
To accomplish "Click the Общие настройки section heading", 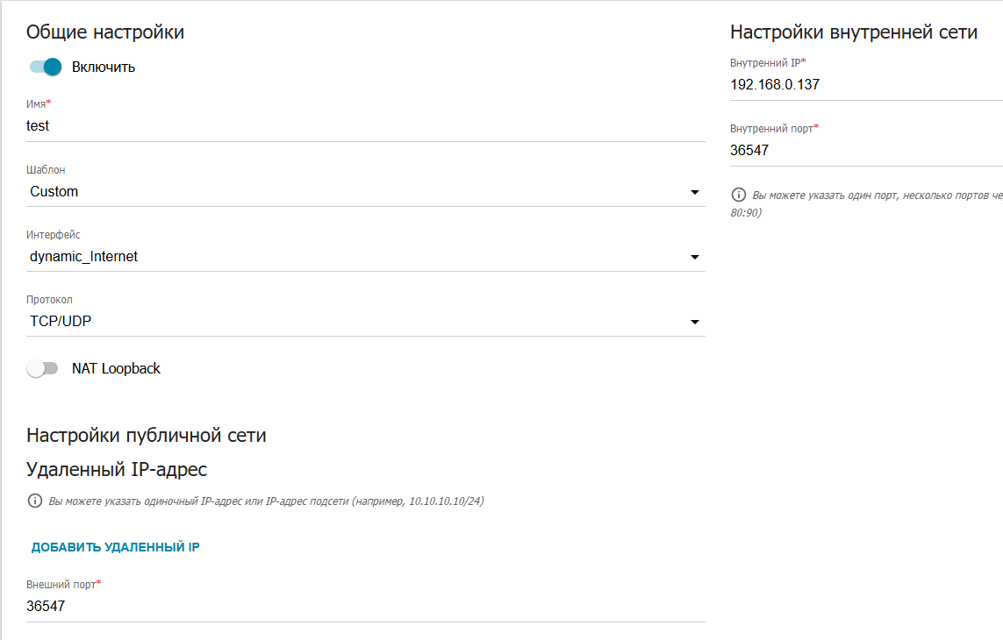I will click(x=105, y=33).
